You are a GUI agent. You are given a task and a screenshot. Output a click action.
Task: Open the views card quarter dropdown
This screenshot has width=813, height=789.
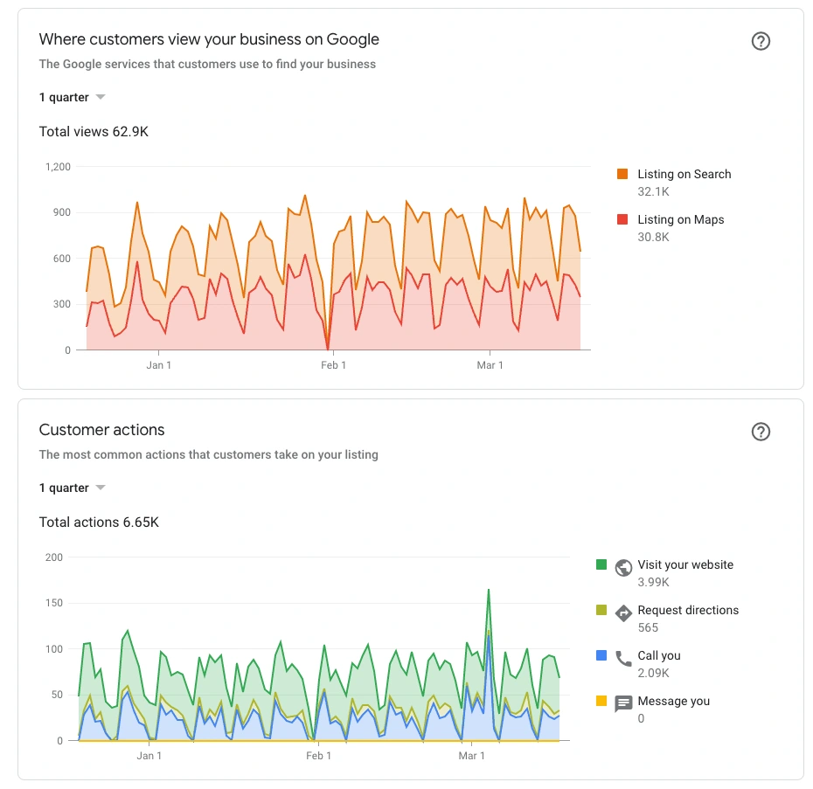tap(72, 97)
